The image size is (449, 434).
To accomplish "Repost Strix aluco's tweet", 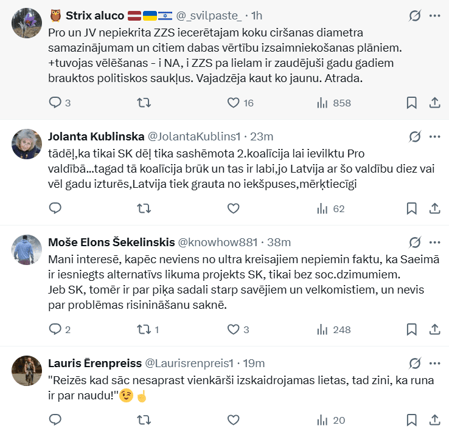I will coord(144,103).
